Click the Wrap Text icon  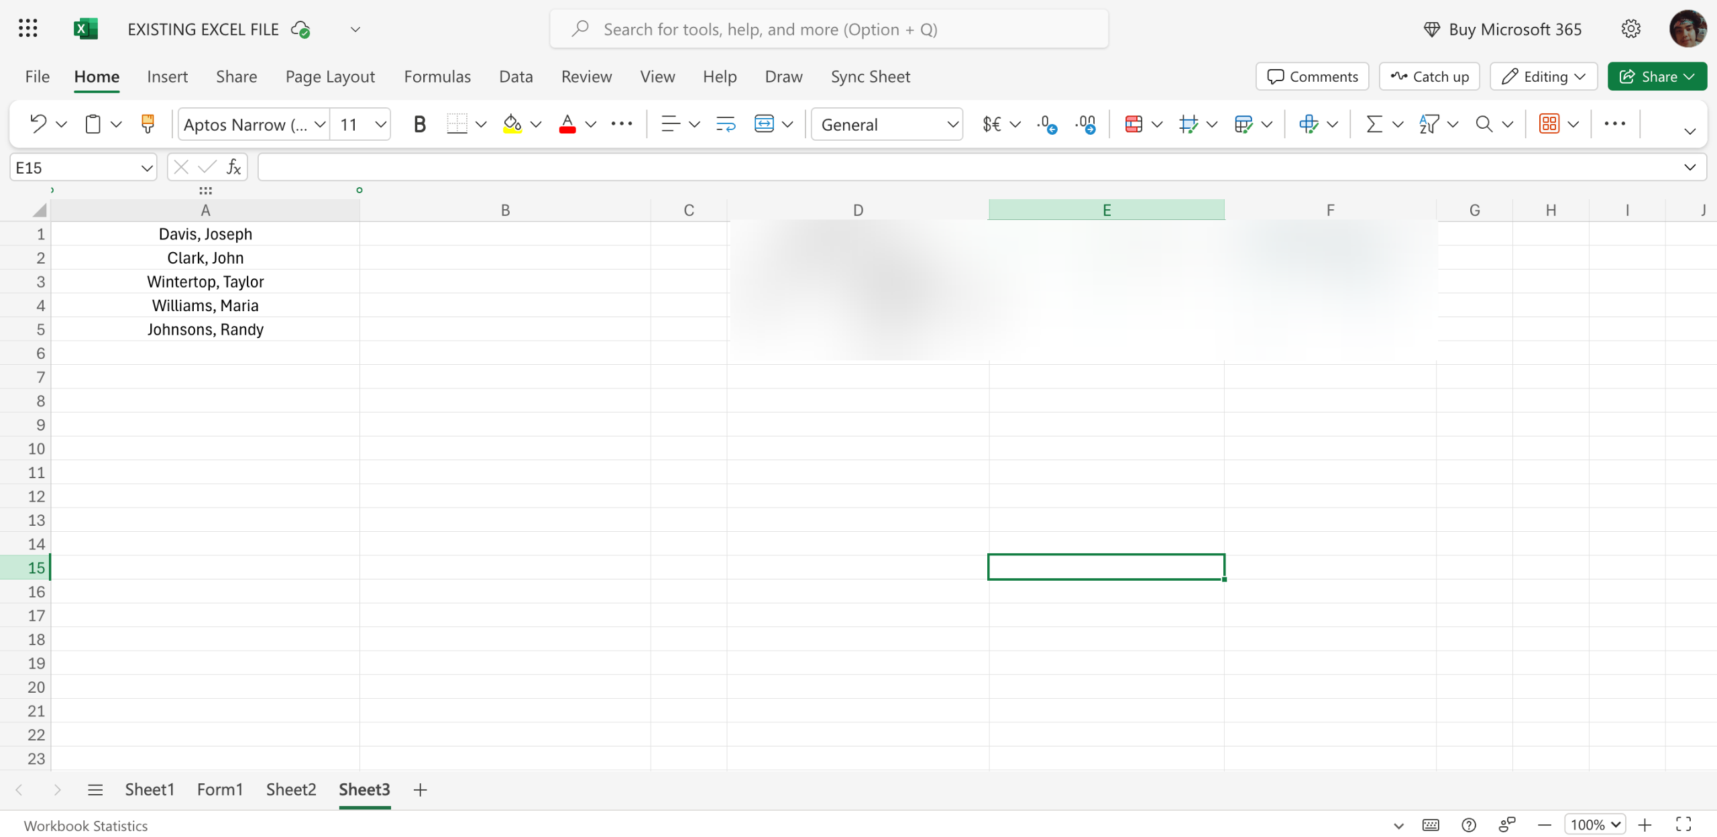(x=726, y=124)
